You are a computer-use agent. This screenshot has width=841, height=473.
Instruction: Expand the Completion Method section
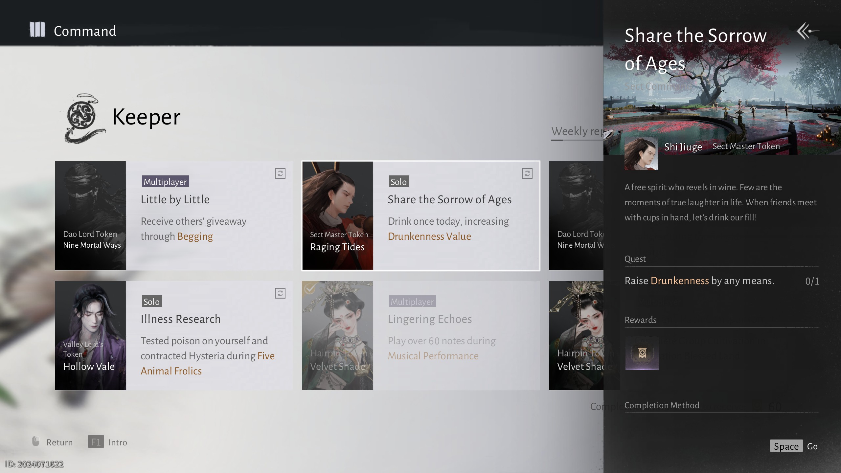point(662,405)
